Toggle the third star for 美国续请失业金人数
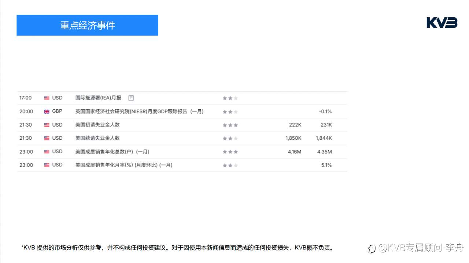The width and height of the screenshot is (469, 263). (236, 138)
